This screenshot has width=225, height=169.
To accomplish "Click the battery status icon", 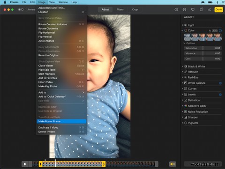I will click(x=210, y=2).
